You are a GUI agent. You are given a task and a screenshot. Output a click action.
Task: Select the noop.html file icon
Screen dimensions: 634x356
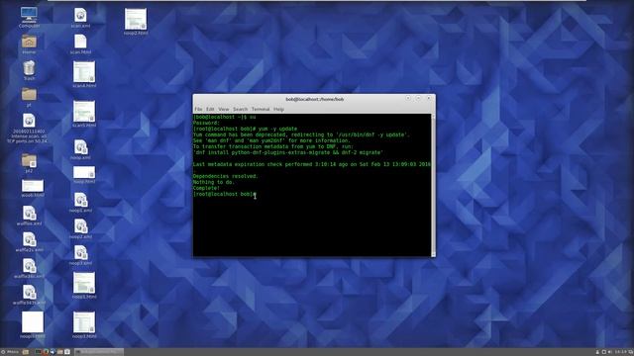click(84, 172)
